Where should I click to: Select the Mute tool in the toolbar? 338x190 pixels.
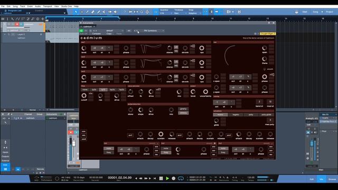pos(104,12)
